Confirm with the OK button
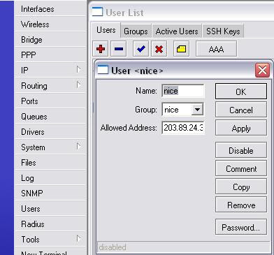 point(241,92)
